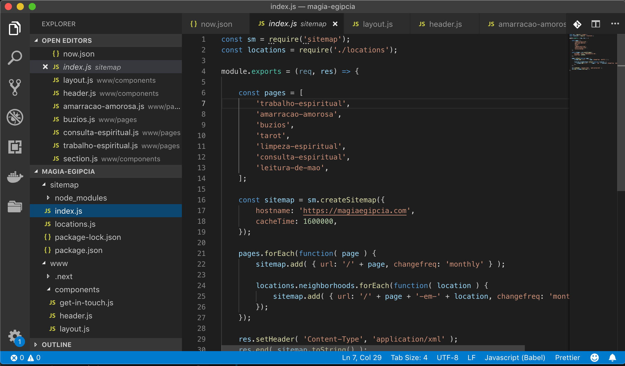Open now.json in Open Editors
Screen dimensions: 625x366
pos(106,54)
